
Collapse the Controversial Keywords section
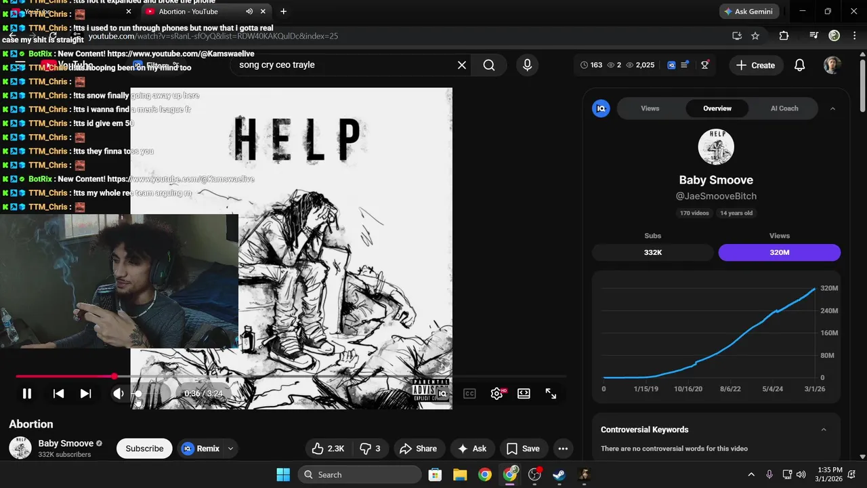[824, 430]
